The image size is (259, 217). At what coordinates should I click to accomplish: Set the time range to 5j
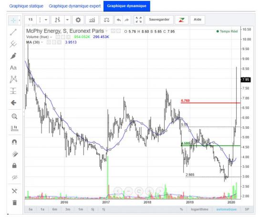(x=93, y=209)
